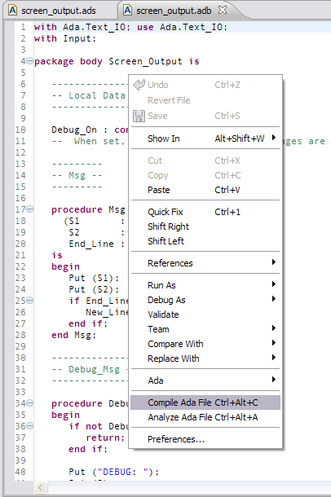Choose Copy from the context menu
The width and height of the screenshot is (331, 497).
click(205, 175)
